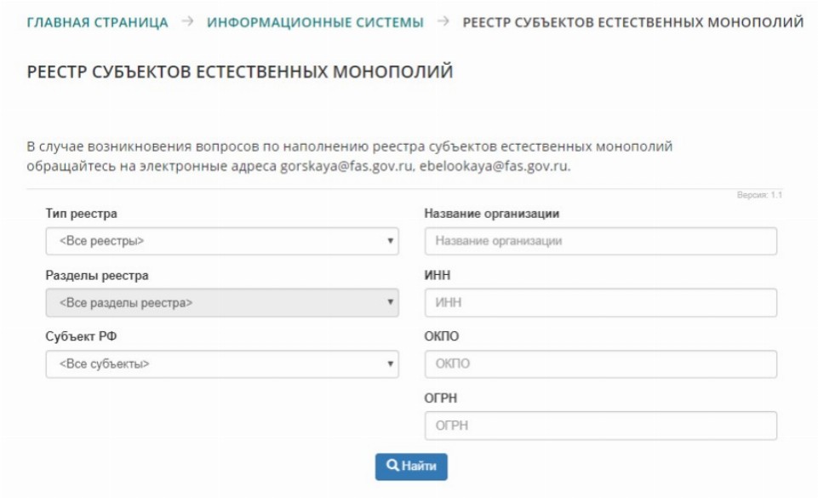
Task: Click the magnifier icon on the Найти button
Action: click(x=392, y=467)
